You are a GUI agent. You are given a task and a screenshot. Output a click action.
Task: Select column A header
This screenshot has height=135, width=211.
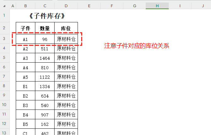click(x=13, y=6)
